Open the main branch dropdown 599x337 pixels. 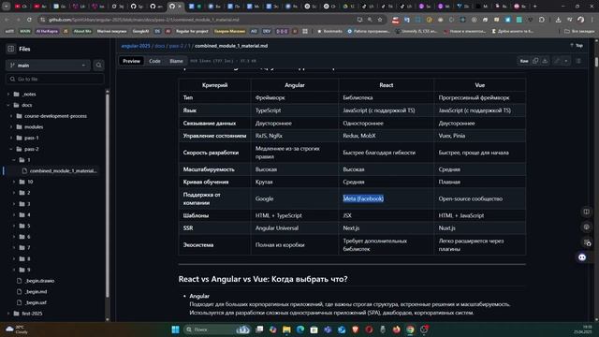pos(48,66)
